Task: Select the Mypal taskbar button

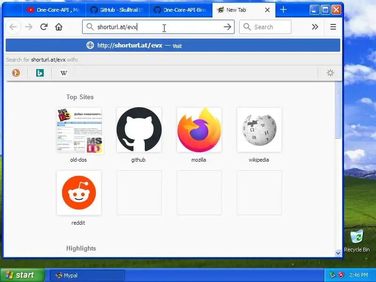Action: (87, 275)
